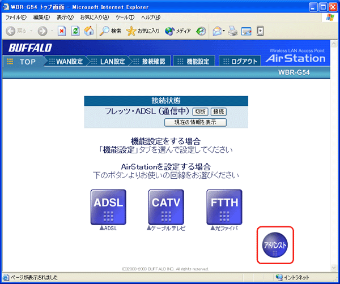Maximize the Internet Explorer window
The width and height of the screenshot is (340, 284).
[323, 7]
